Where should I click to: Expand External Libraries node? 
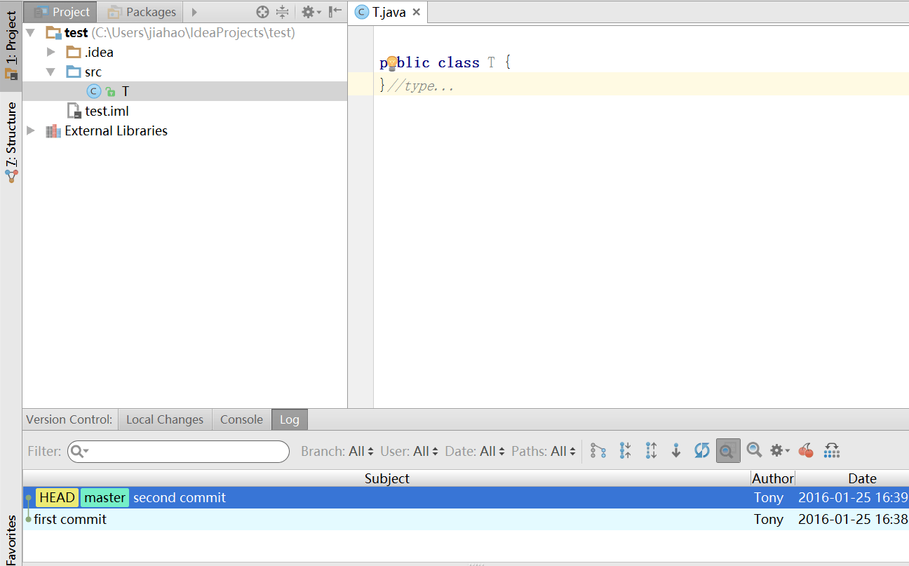pyautogui.click(x=30, y=130)
